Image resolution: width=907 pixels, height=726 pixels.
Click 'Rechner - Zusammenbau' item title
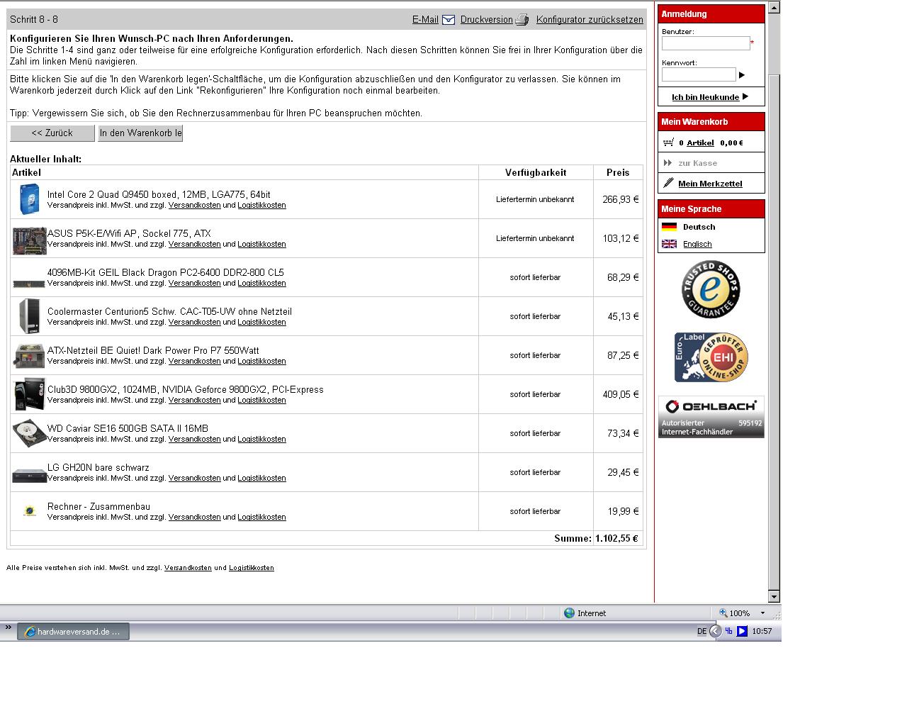(98, 506)
